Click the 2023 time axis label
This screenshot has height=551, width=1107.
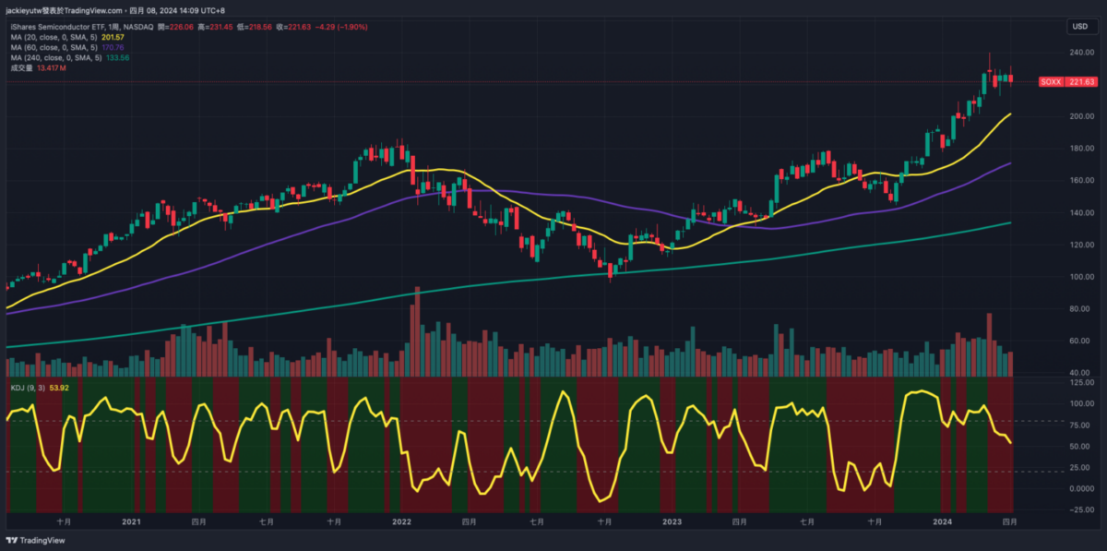[x=672, y=521]
